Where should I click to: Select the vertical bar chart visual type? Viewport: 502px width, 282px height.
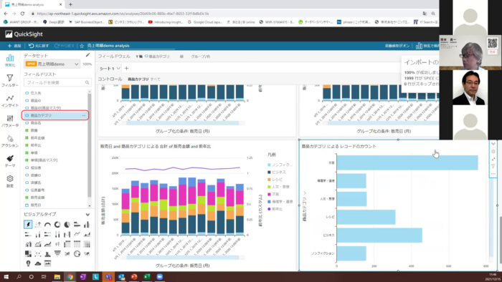[x=87, y=225]
